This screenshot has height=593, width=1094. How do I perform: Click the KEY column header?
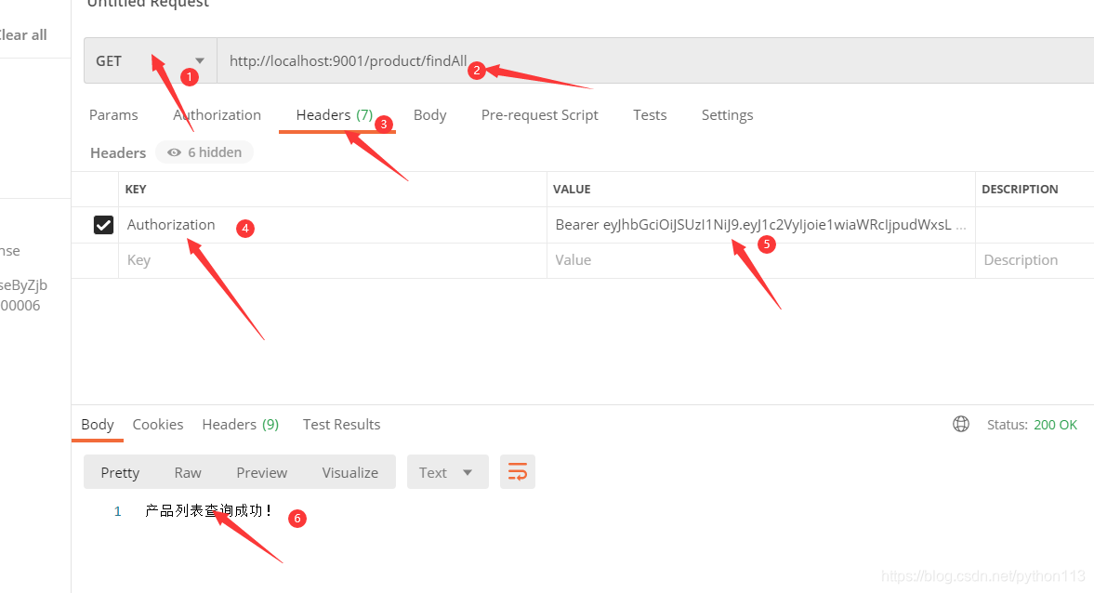136,189
